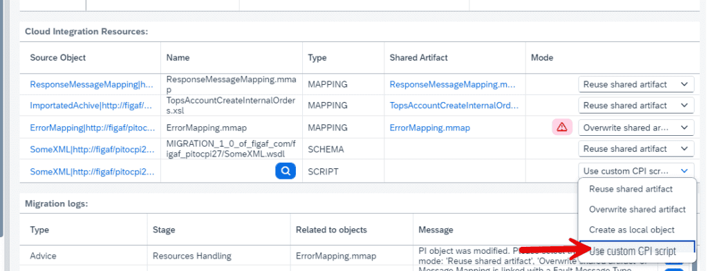
Task: Open the ImportatedAchive|http://figaf/... source link
Action: pyautogui.click(x=92, y=106)
